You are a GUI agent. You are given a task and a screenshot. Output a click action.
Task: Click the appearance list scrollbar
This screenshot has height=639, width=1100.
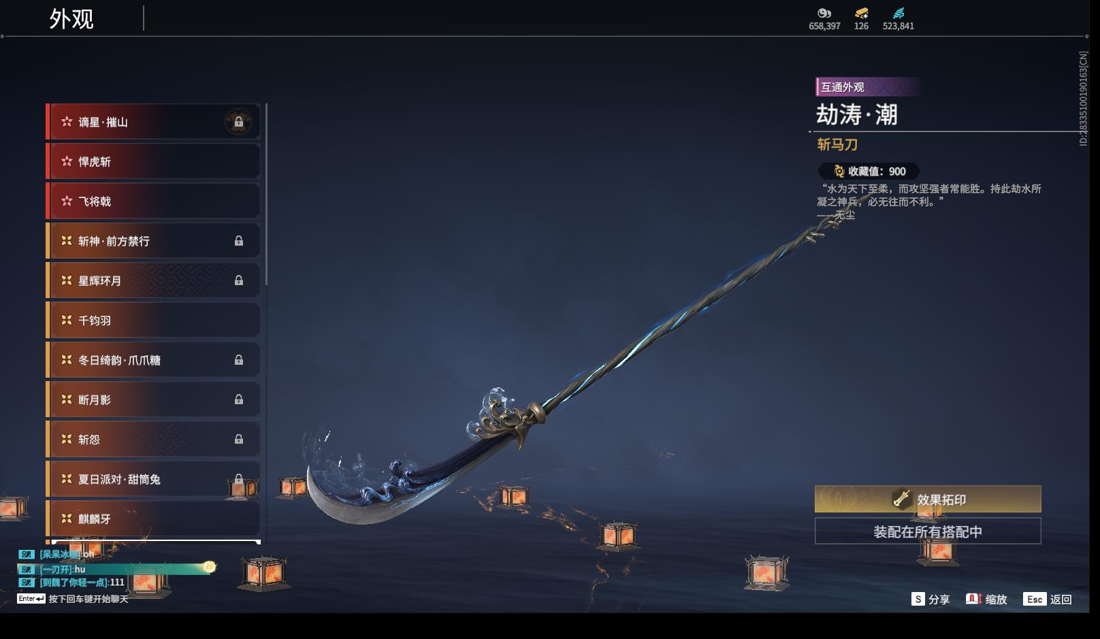point(266,195)
